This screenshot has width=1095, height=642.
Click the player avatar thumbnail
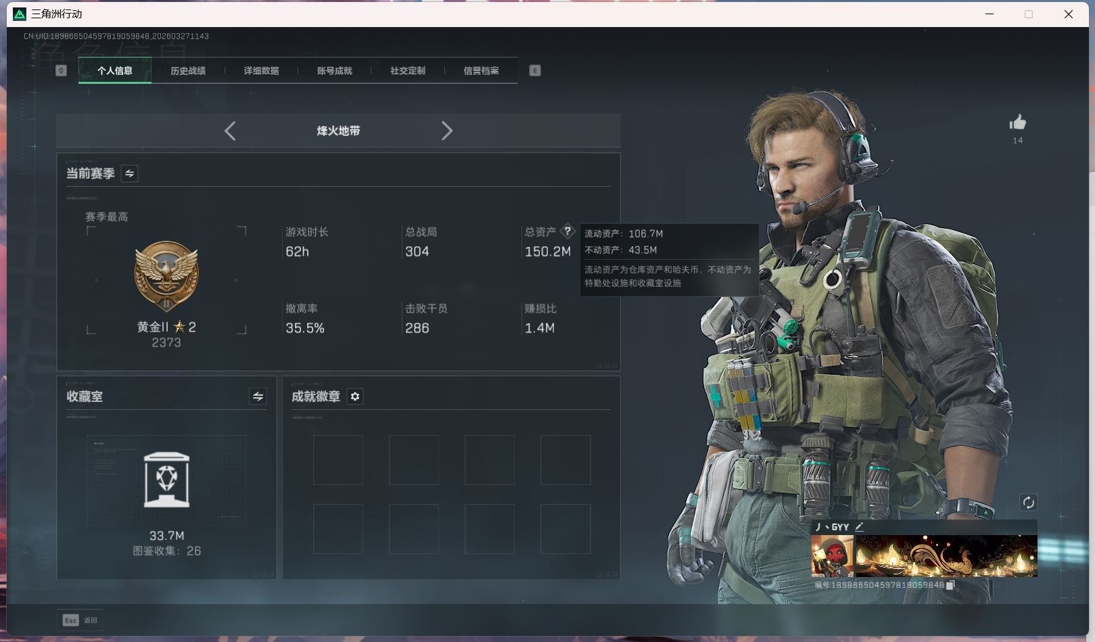pos(832,556)
